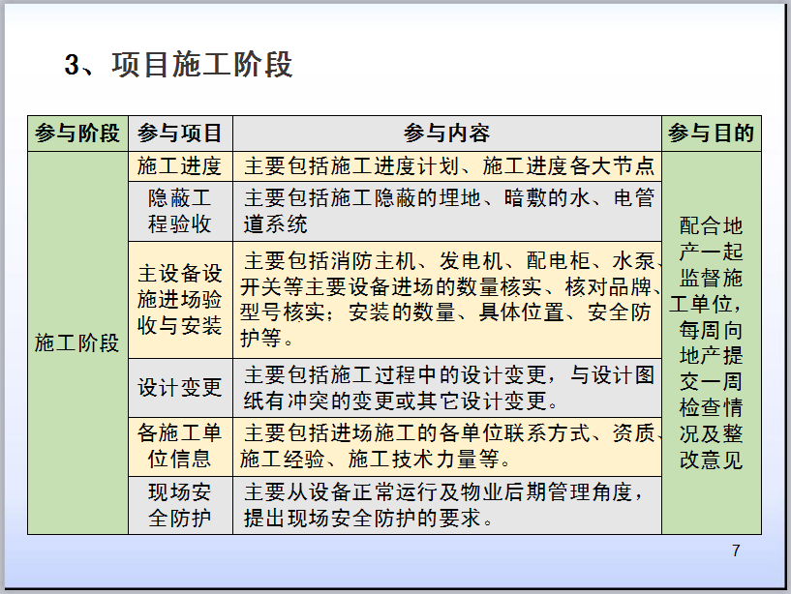Click the '现场安全防护' project cell
Image resolution: width=791 pixels, height=594 pixels.
180,505
